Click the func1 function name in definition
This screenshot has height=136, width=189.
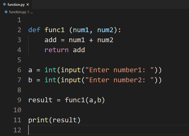pyautogui.click(x=55, y=30)
